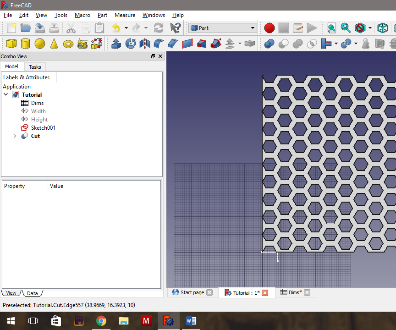
Task: Open the Revolve tool
Action: point(131,44)
